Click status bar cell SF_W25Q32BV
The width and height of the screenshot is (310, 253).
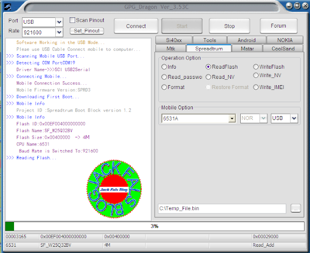click(x=56, y=245)
